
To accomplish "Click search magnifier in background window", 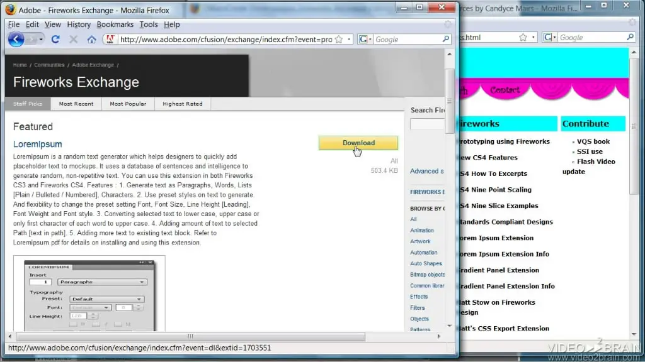I will 630,37.
